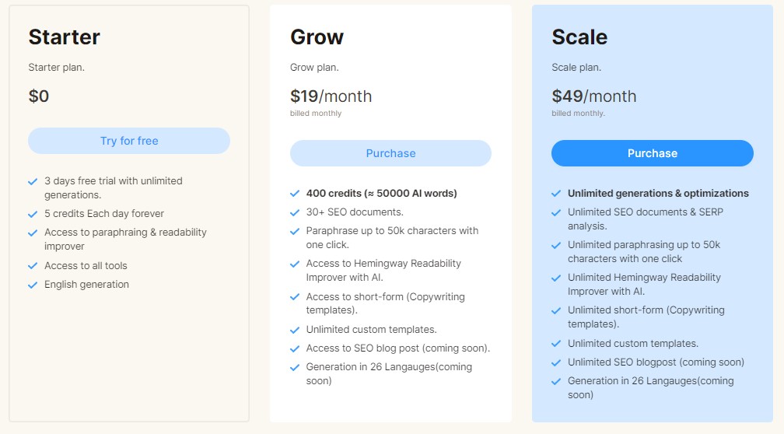Click the $19/month price text
784x434 pixels.
(331, 96)
